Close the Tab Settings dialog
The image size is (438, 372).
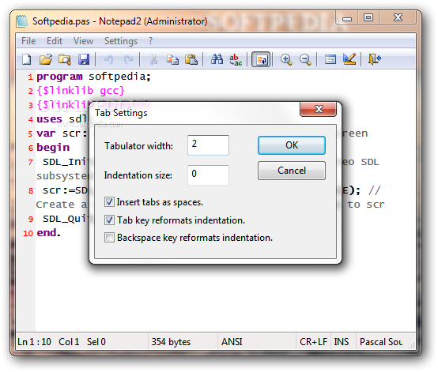click(x=319, y=109)
